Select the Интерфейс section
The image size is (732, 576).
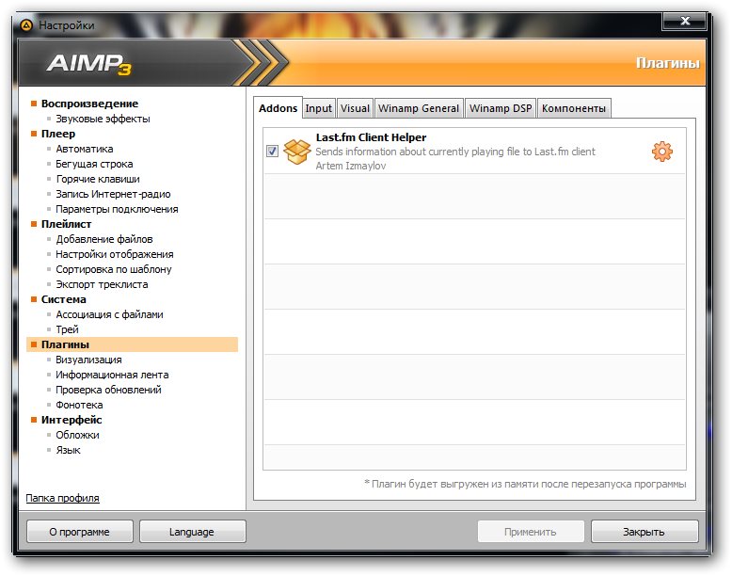pyautogui.click(x=72, y=420)
